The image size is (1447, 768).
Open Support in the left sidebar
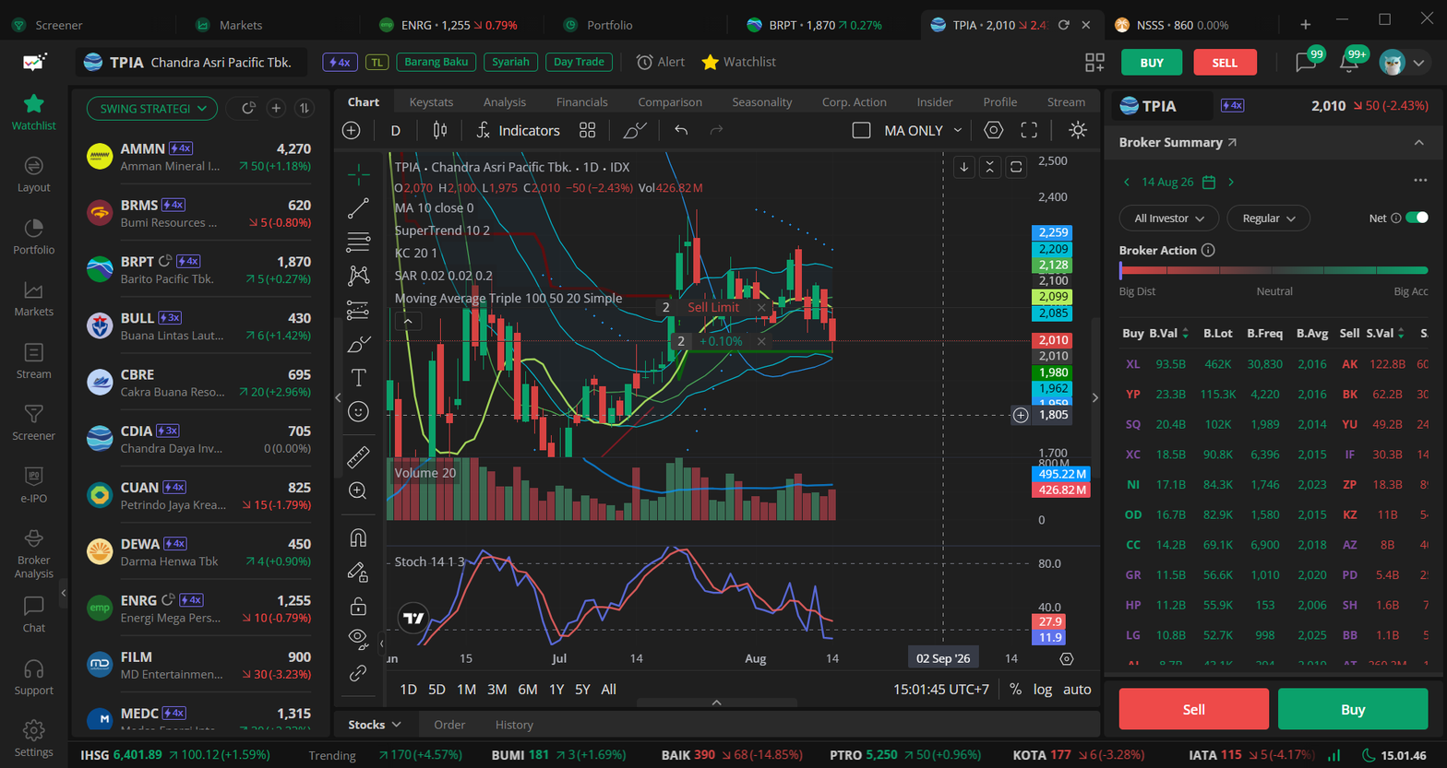point(33,677)
